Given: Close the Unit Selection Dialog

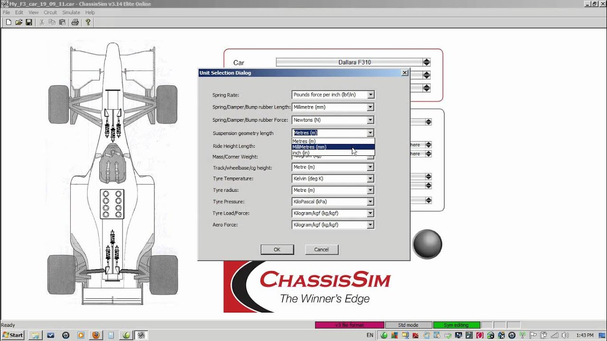Looking at the screenshot, I should [405, 73].
